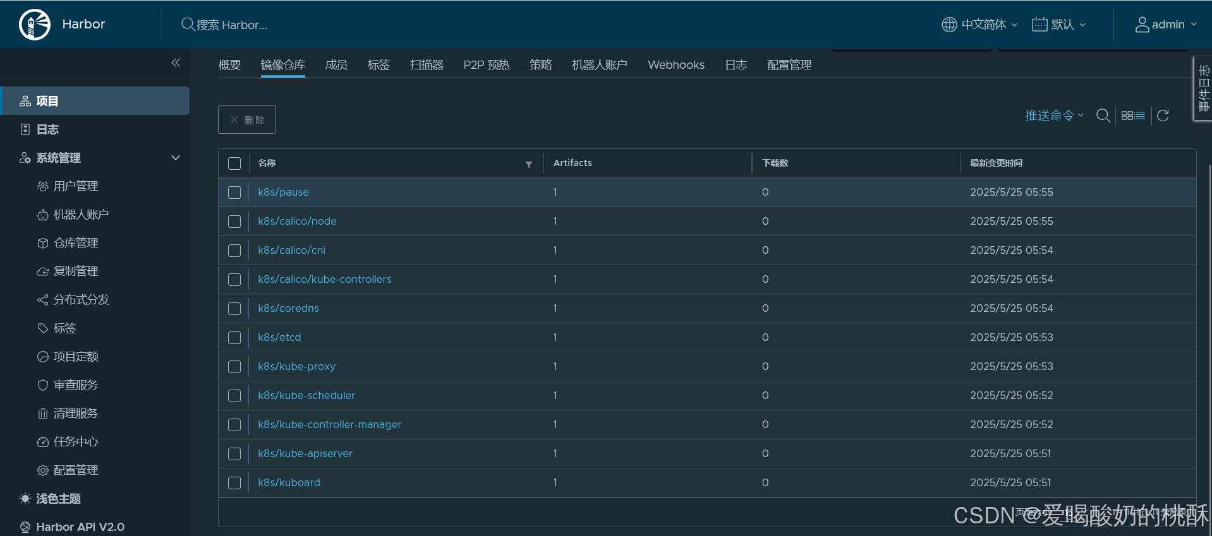Click the Harbor logo icon

(x=35, y=25)
